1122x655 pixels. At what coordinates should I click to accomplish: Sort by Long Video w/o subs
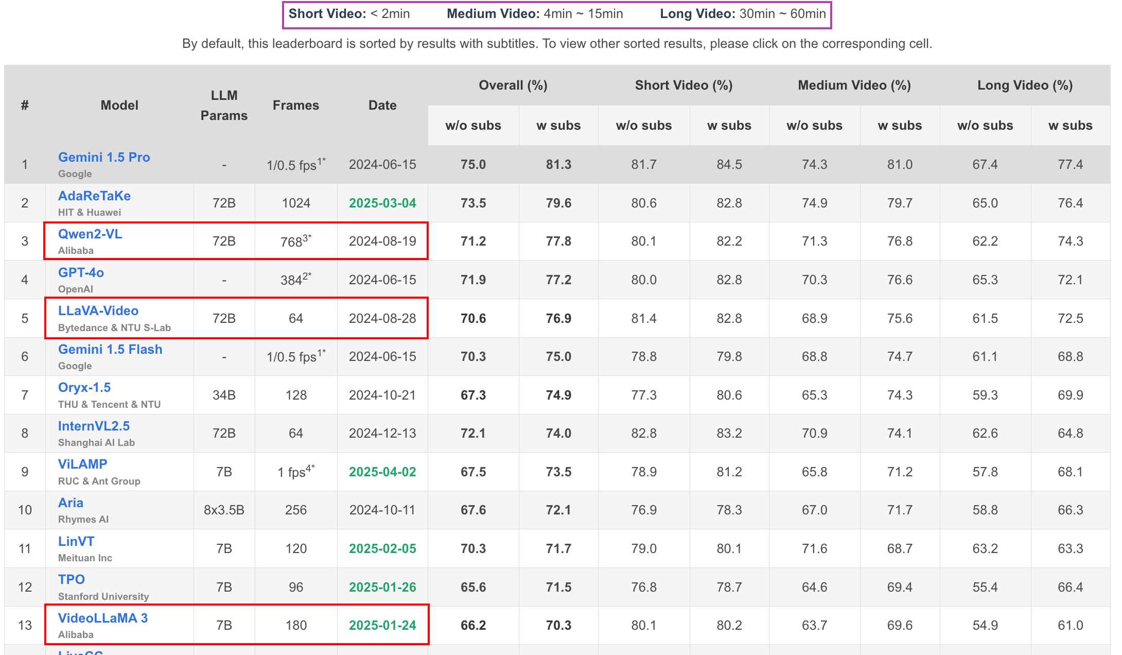tap(985, 126)
